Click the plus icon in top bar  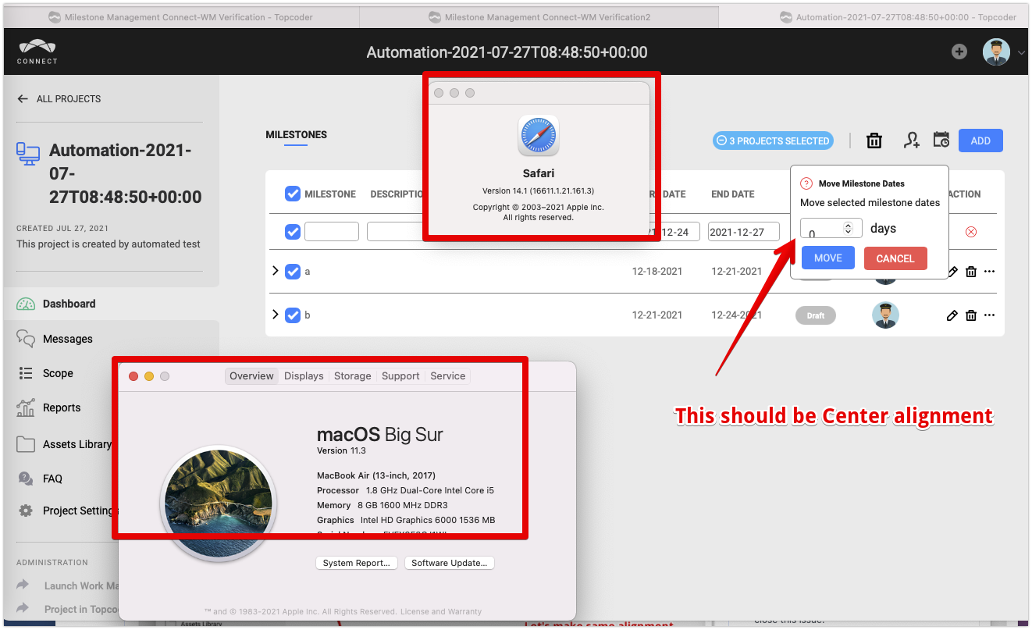959,52
